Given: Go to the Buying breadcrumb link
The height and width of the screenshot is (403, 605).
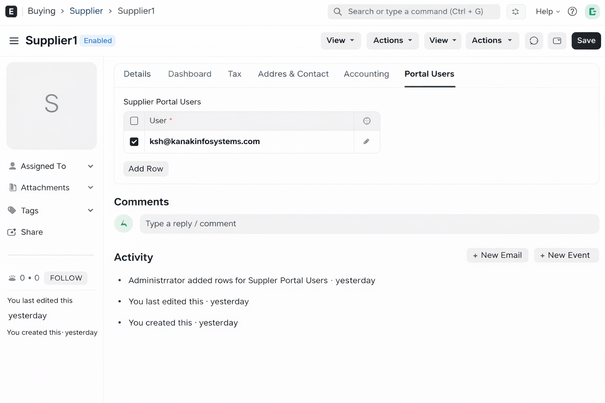Looking at the screenshot, I should 41,11.
